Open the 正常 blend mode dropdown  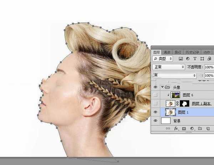coord(168,67)
